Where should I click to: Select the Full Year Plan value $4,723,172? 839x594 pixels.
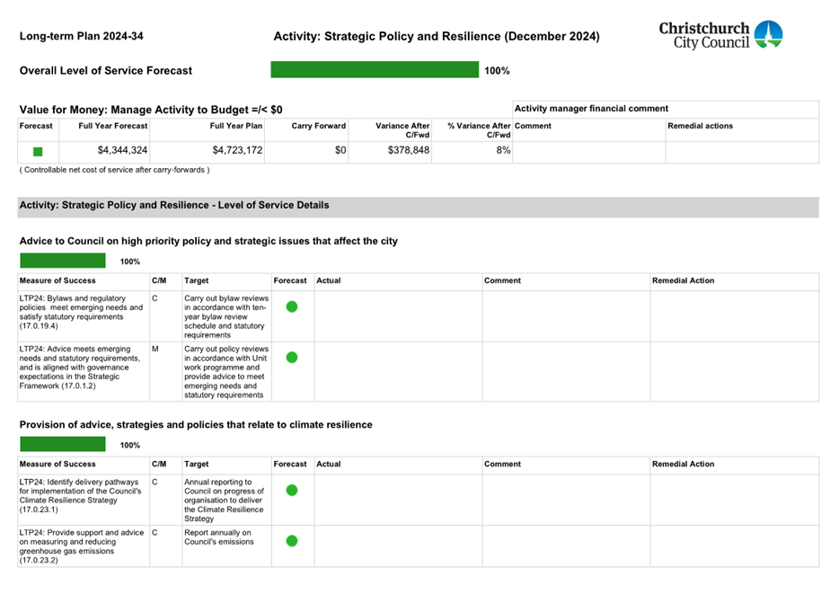point(237,151)
